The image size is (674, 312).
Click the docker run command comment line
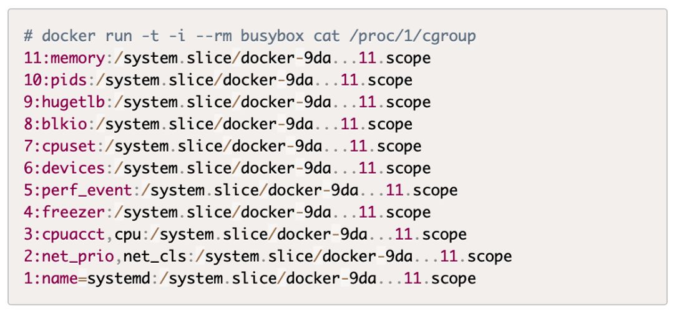click(250, 36)
